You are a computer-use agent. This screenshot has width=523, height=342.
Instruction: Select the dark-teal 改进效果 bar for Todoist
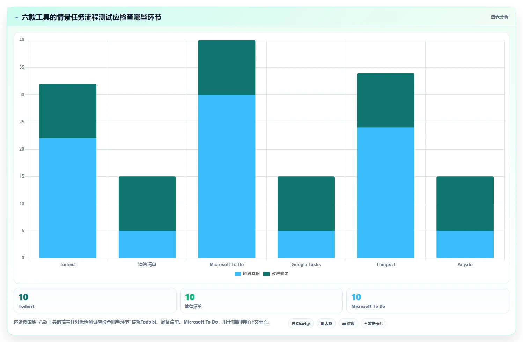68,111
